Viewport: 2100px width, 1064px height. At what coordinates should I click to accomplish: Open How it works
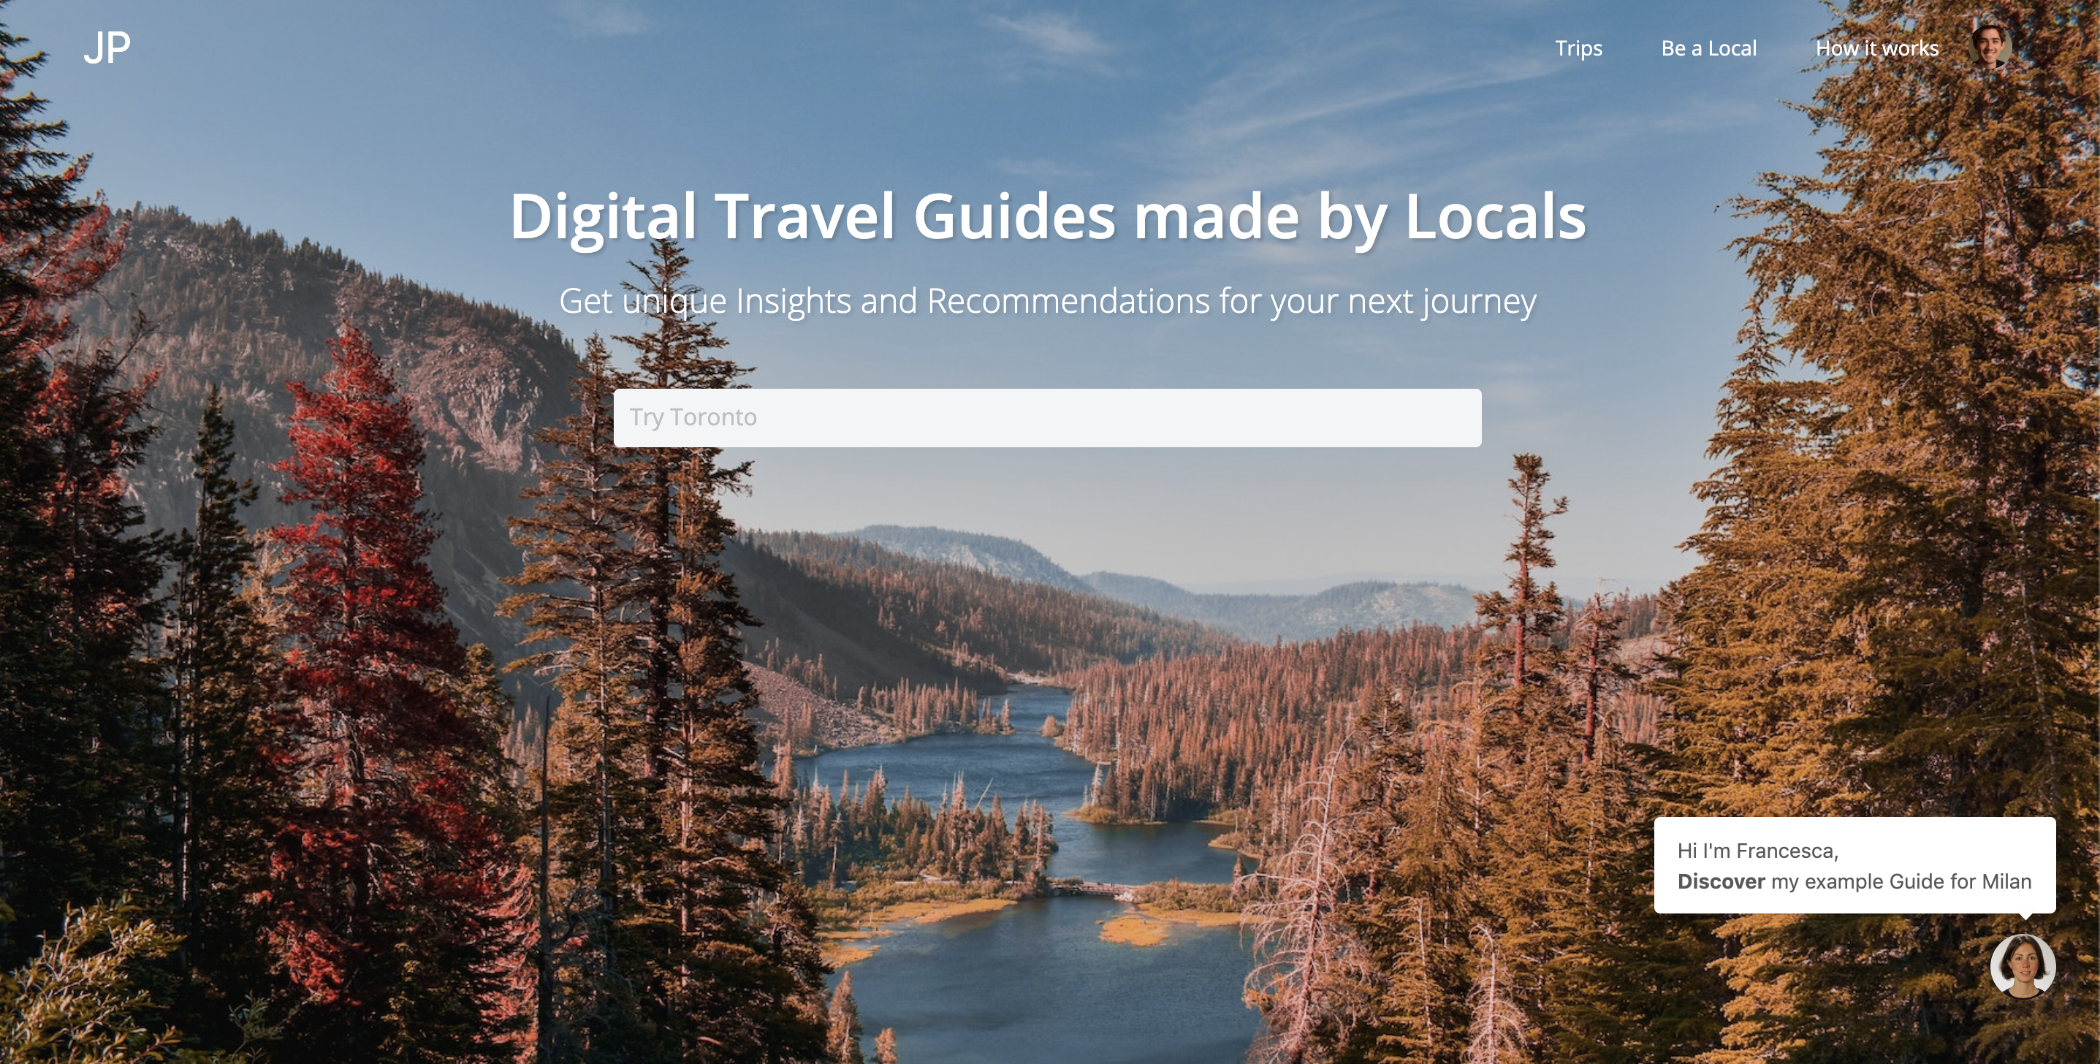[x=1876, y=48]
